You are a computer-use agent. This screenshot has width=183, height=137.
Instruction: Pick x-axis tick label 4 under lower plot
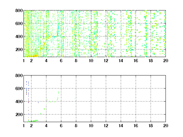tap(46, 126)
